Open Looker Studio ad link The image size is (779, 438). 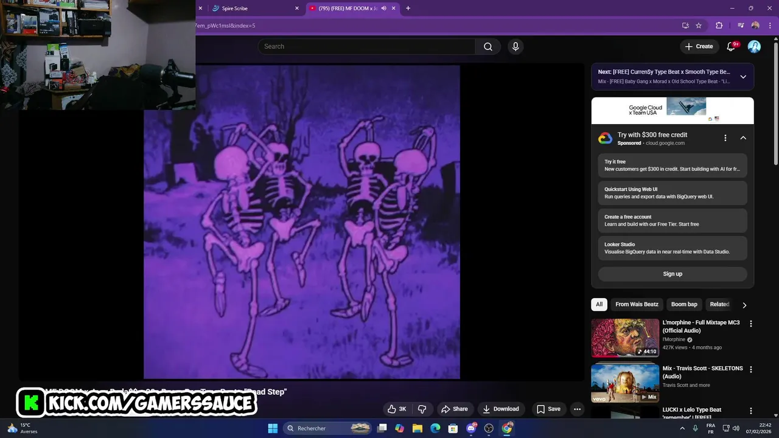pos(672,248)
